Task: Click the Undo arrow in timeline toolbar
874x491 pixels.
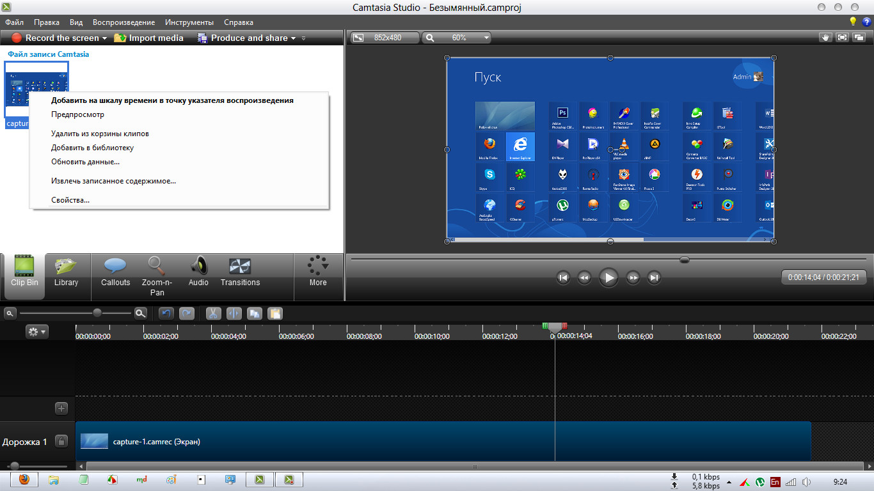Action: click(166, 313)
